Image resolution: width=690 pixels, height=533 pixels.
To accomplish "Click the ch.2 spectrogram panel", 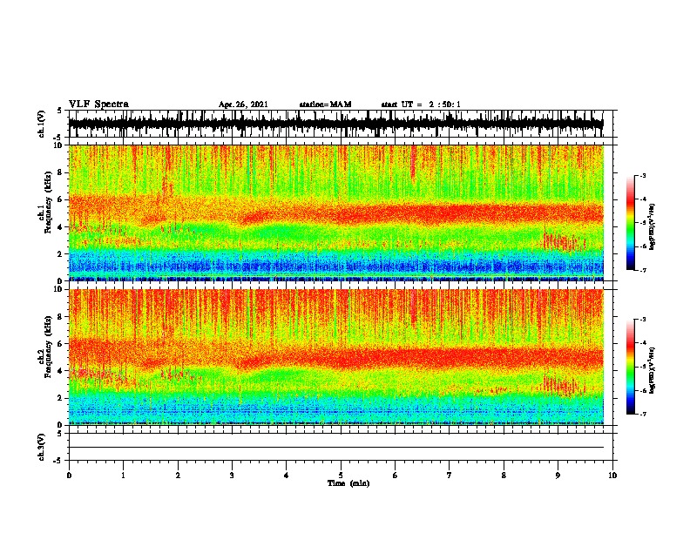I will pyautogui.click(x=336, y=357).
